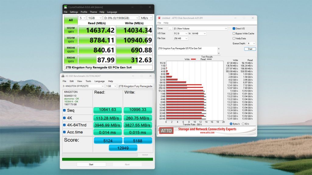Open the test count dropdown showing 5
312x175 pixels.
coord(82,18)
